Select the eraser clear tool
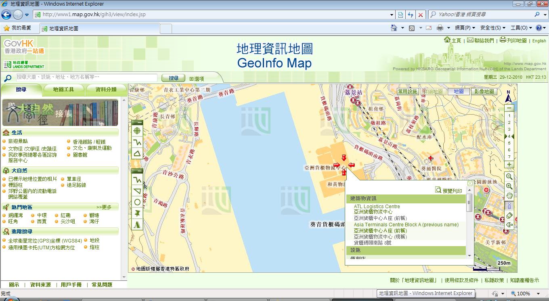 (509, 215)
